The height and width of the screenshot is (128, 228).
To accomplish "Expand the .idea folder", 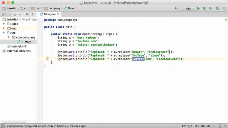I will (x=4, y=24).
